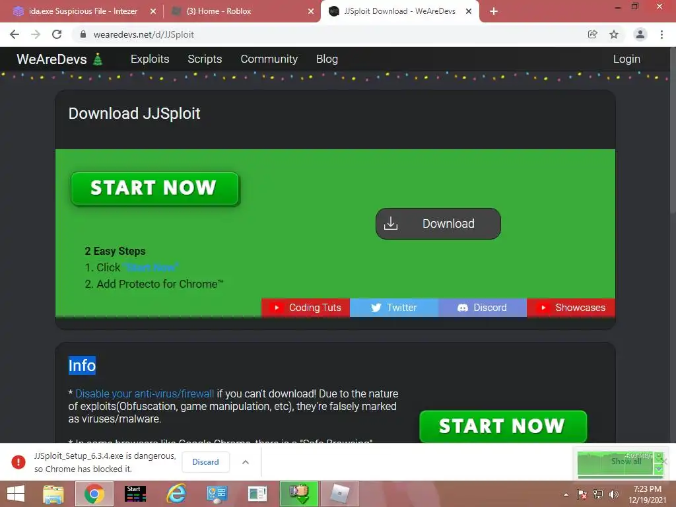Open the Roblox taskbar icon
The image size is (676, 507).
click(340, 494)
